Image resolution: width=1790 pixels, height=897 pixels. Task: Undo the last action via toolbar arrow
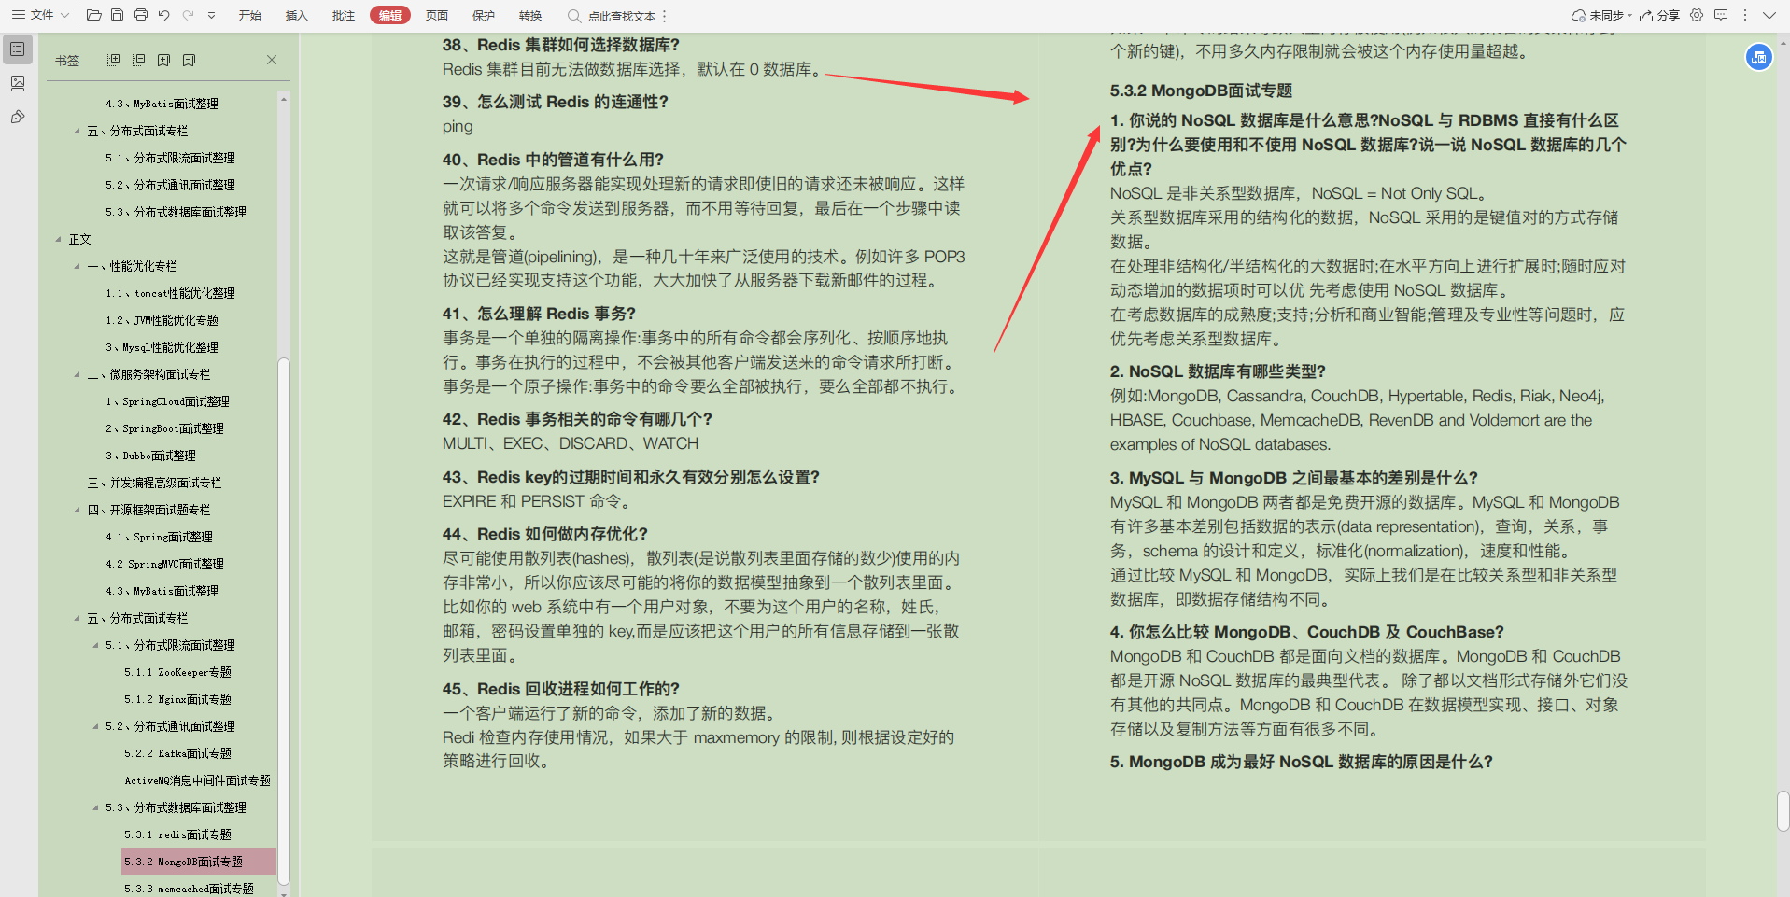[164, 15]
